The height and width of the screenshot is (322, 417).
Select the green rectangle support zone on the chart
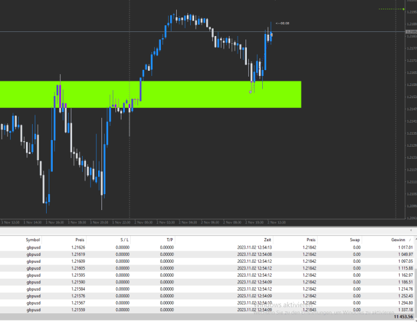(151, 94)
